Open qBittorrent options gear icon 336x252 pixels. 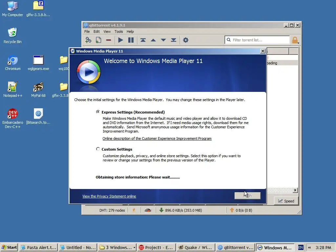pyautogui.click(x=186, y=40)
